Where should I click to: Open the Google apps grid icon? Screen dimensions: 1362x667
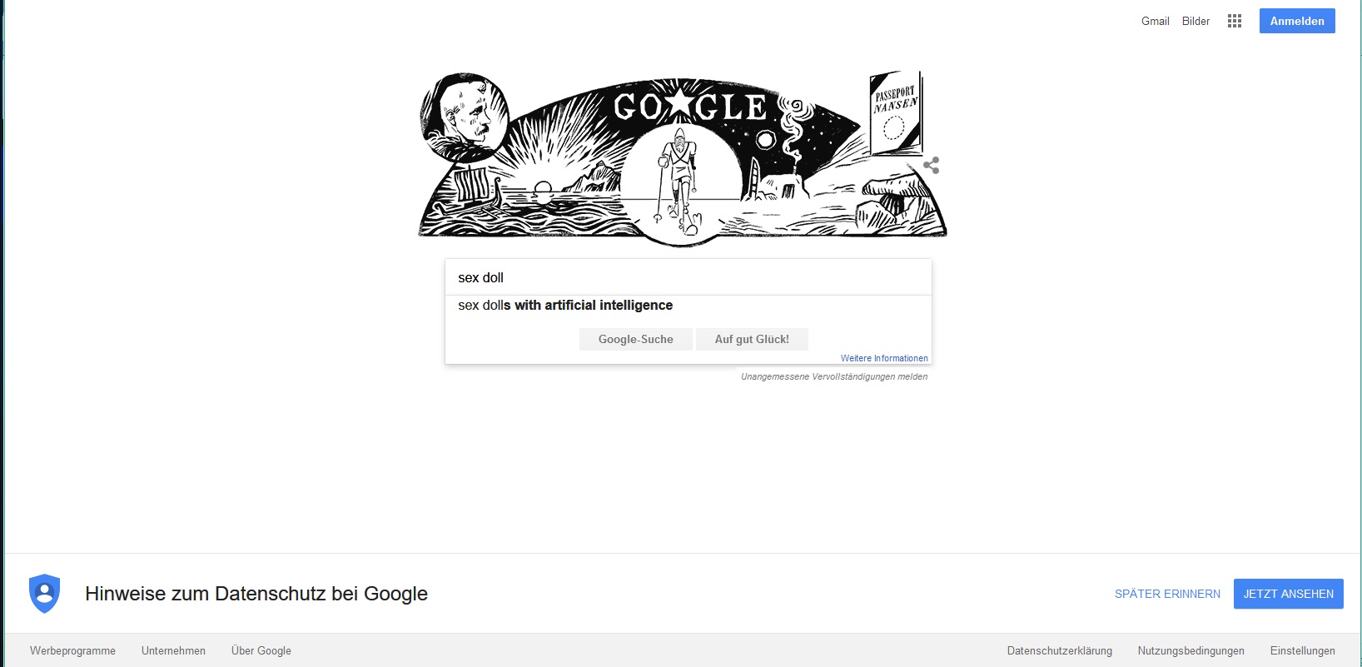[1235, 21]
